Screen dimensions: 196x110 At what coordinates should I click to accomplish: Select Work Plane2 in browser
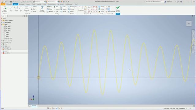tap(7, 49)
